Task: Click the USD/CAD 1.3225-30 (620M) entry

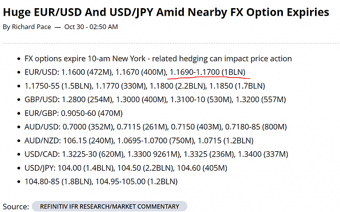Action: [x=75, y=154]
